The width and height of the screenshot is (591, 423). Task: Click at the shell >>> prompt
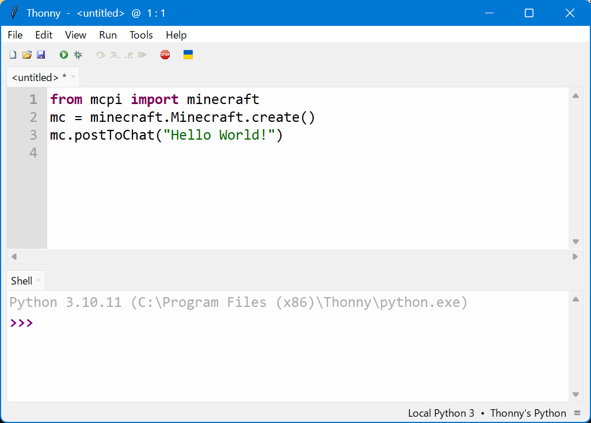click(21, 323)
